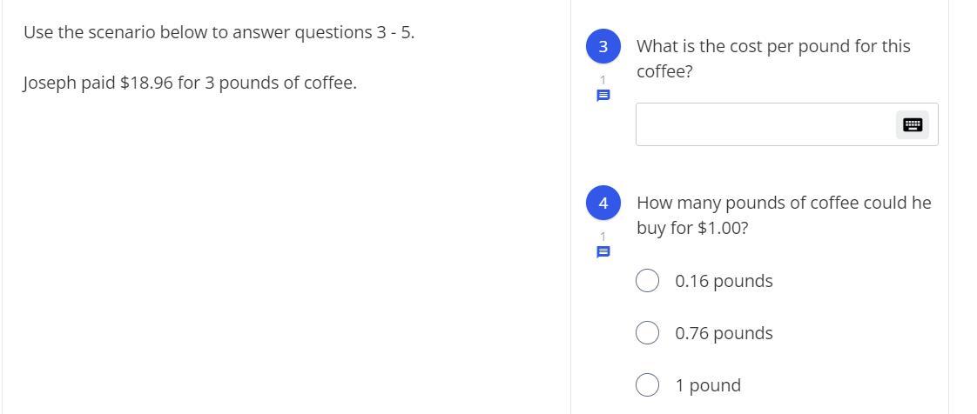Open the comment icon under question 3
977x414 pixels.
tap(603, 96)
